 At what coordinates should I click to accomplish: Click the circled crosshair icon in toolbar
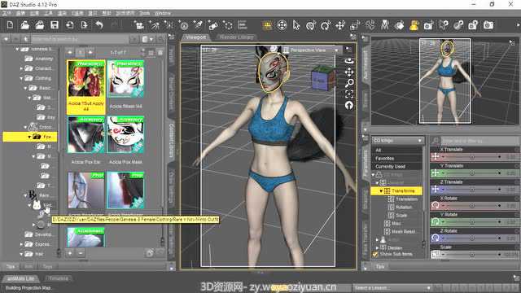[x=282, y=25]
